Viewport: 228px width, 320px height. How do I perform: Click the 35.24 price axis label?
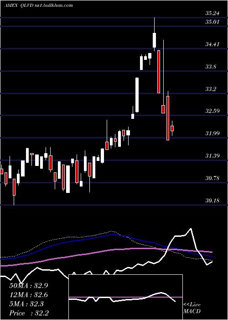coord(212,13)
